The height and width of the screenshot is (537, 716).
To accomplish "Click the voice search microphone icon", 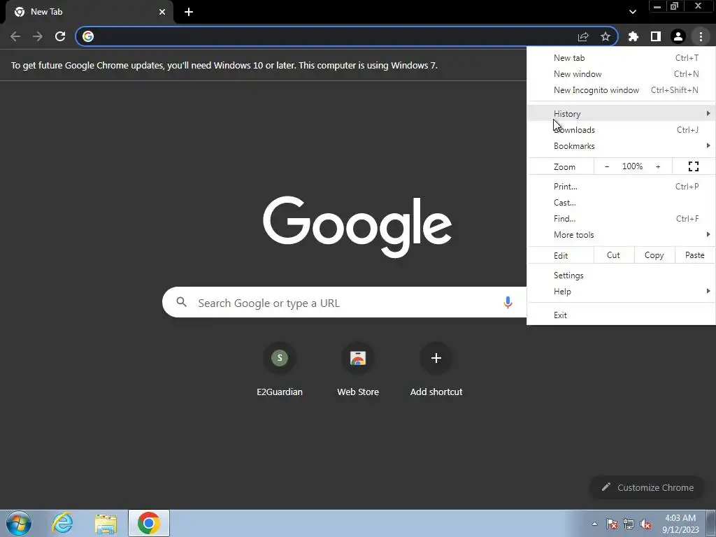I will [508, 302].
